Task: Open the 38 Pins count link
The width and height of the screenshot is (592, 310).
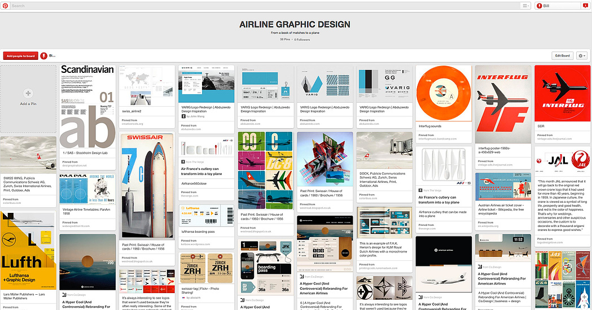Action: point(285,40)
